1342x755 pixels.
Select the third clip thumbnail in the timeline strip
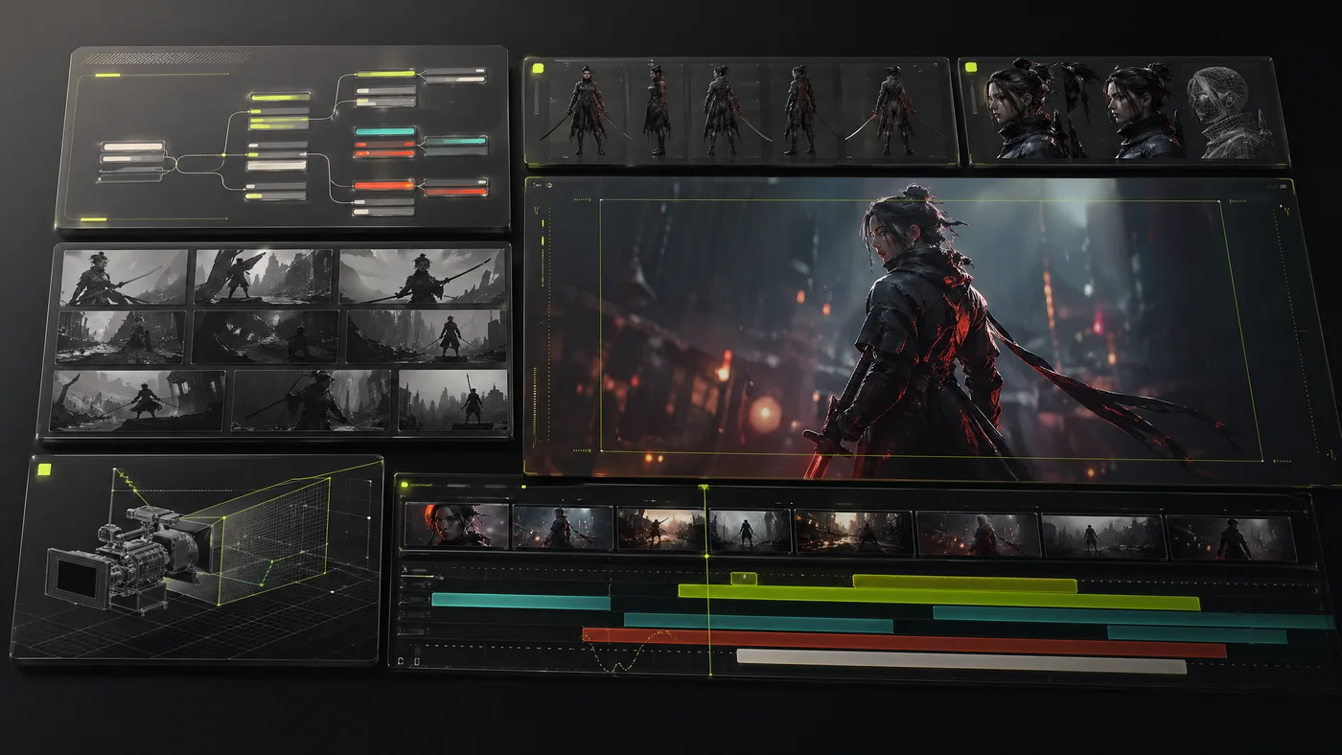click(x=660, y=530)
